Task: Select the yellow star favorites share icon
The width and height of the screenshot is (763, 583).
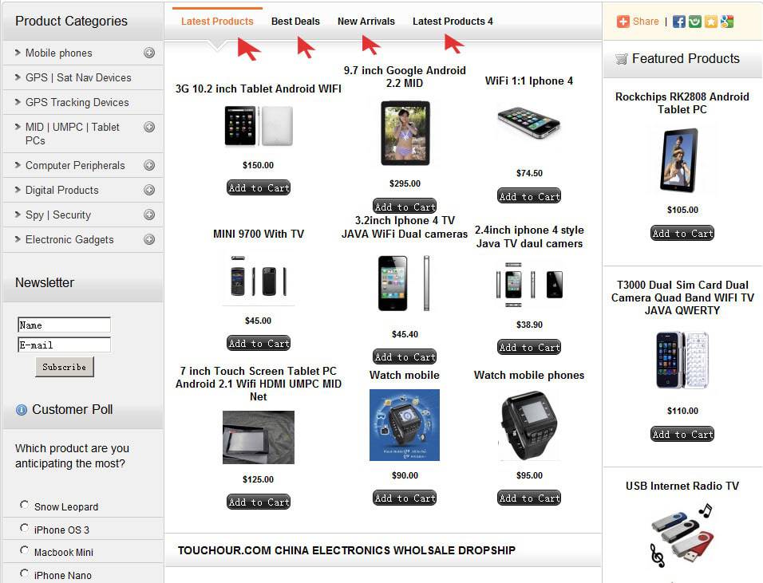Action: (x=710, y=22)
